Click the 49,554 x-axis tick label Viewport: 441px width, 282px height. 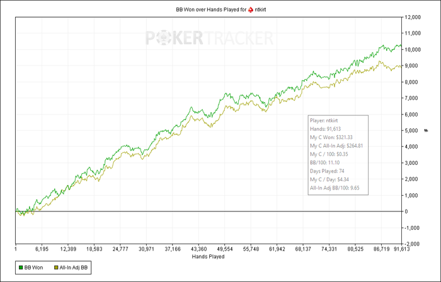pos(224,249)
